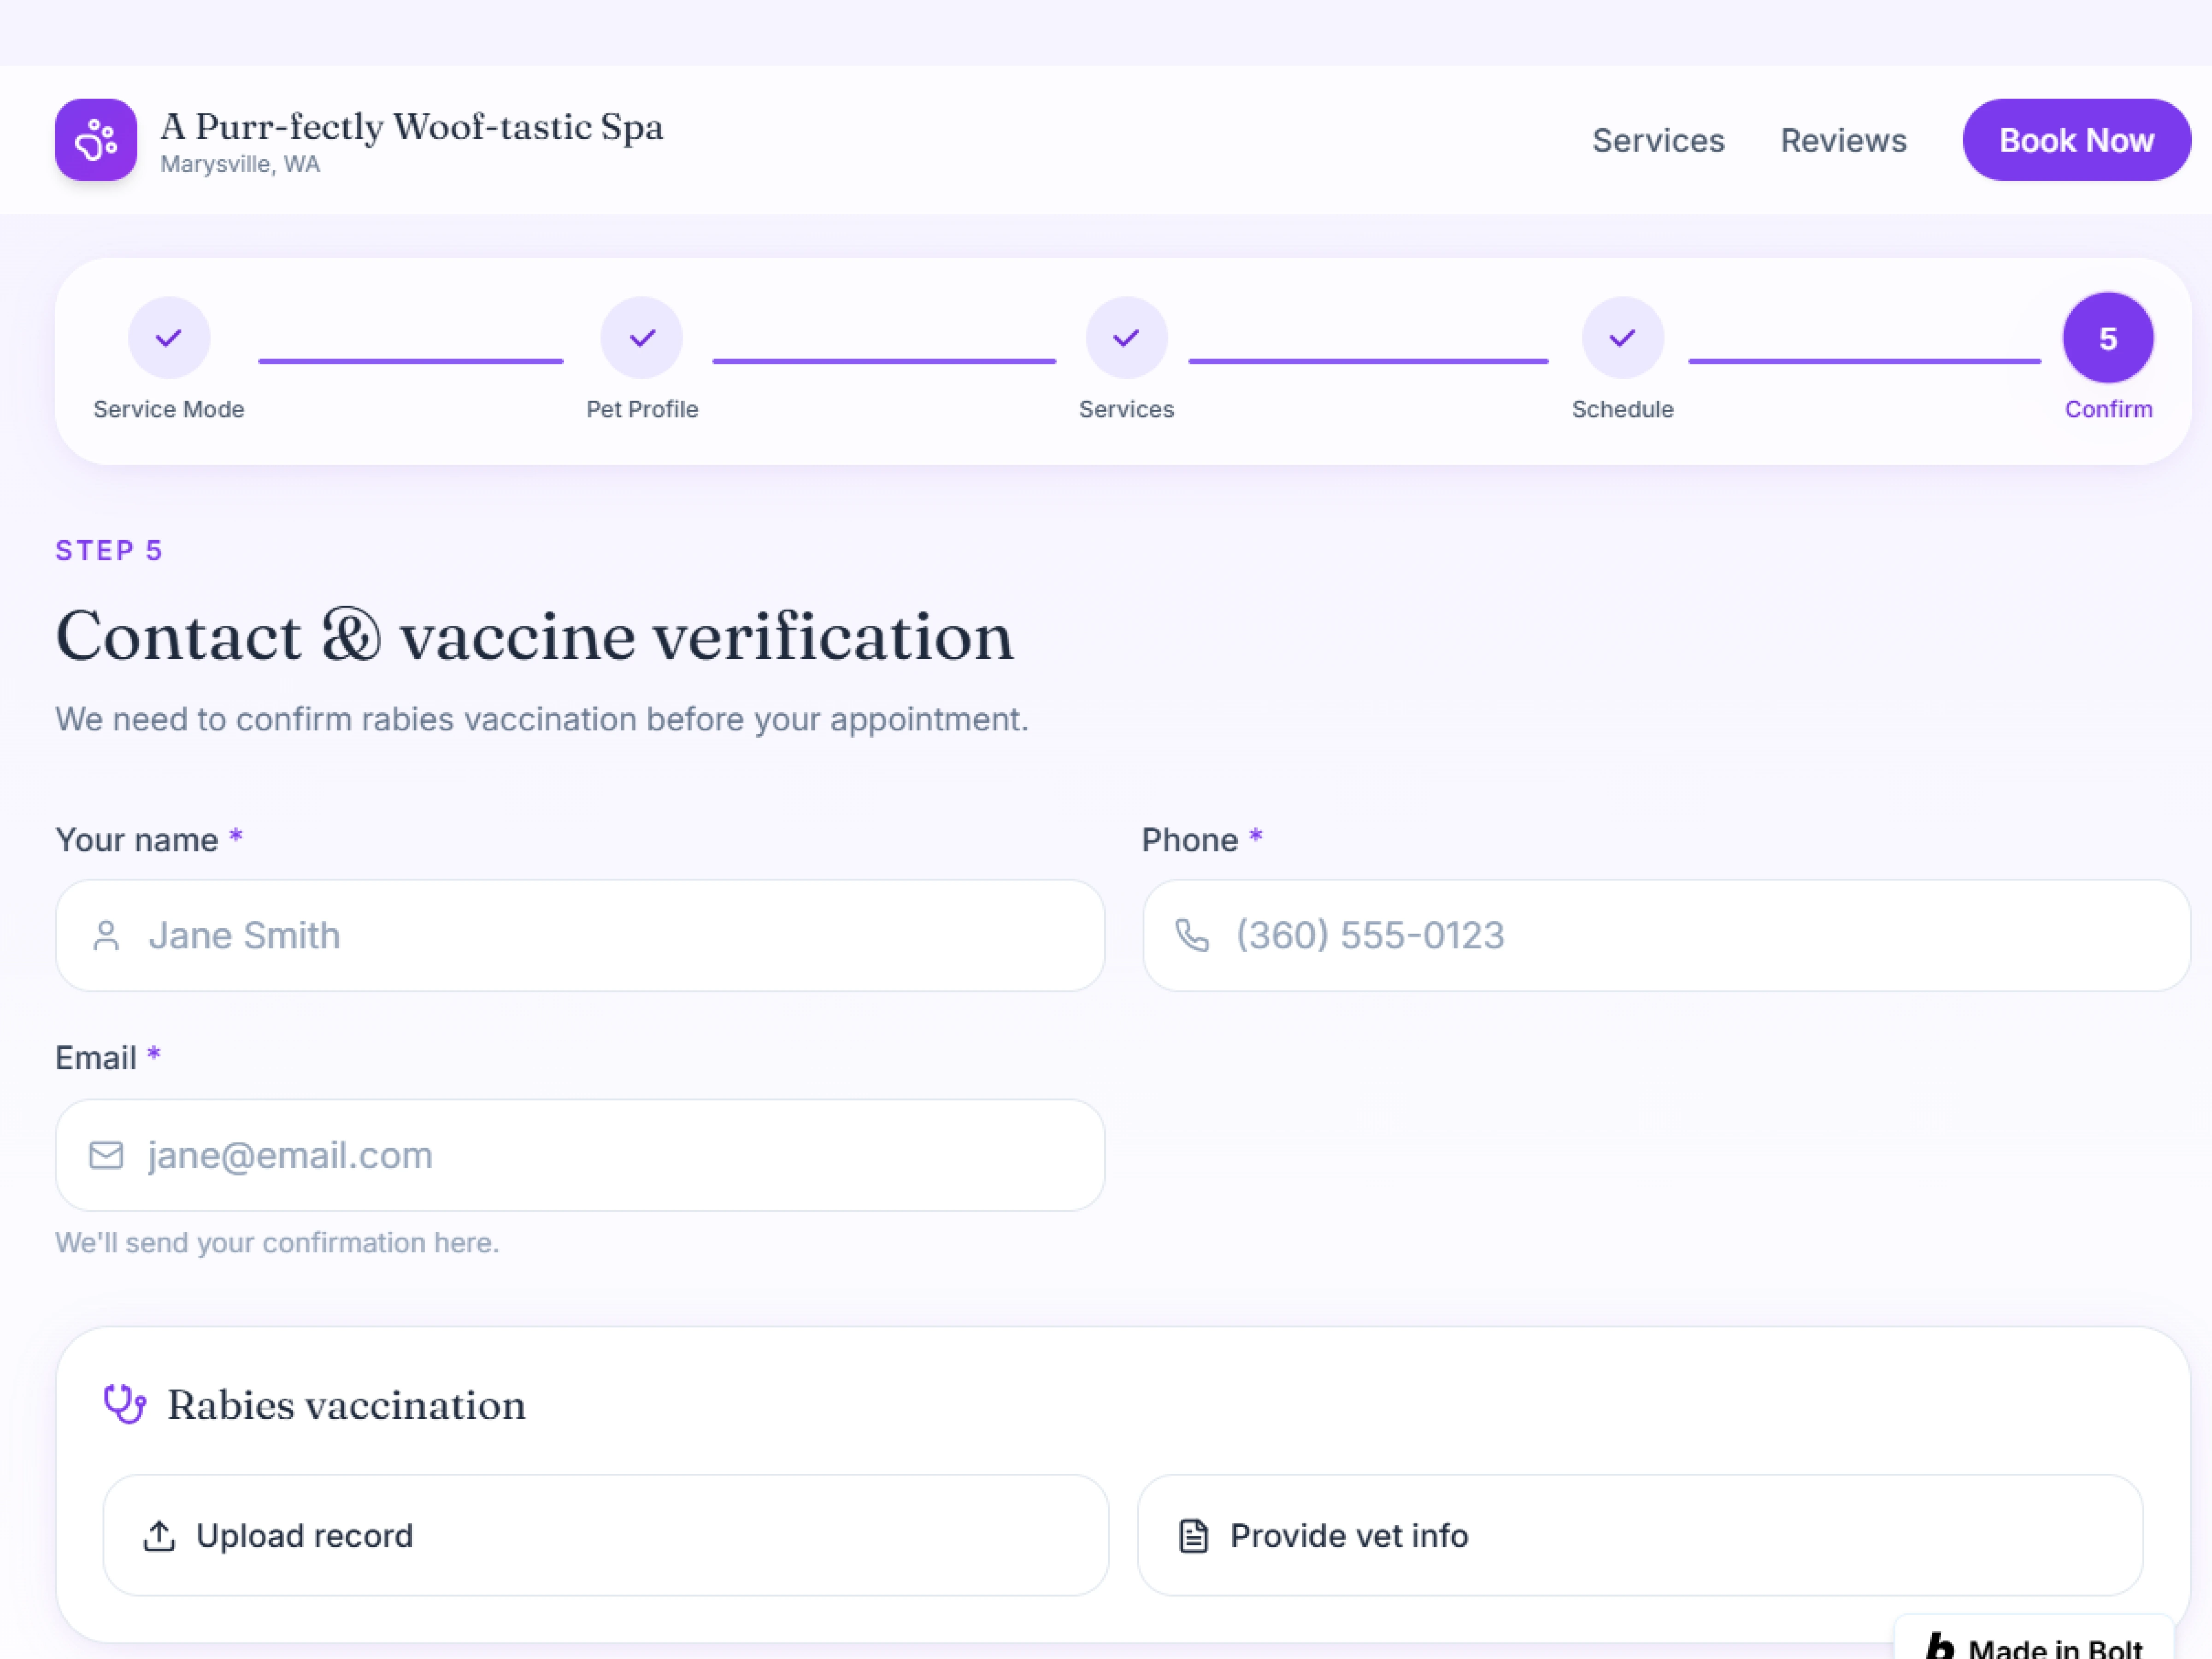Go back to Service Mode step checkmark
2212x1659 pixels.
(x=169, y=338)
